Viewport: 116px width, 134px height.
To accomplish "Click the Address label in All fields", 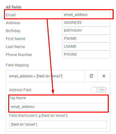I will [13, 23].
